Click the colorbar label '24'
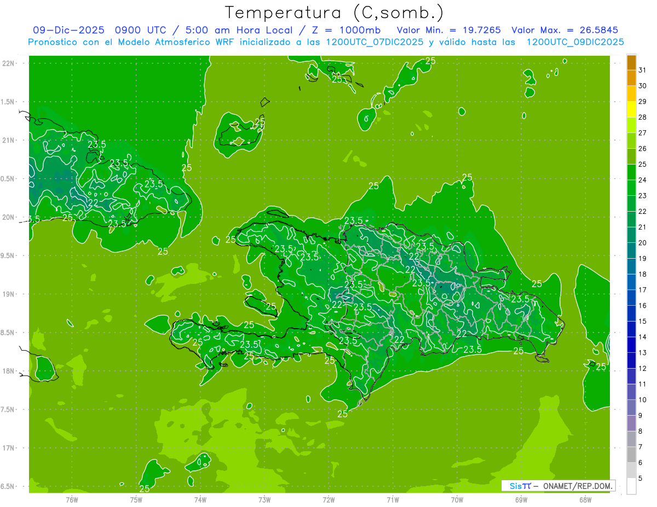The height and width of the screenshot is (507, 657). point(643,180)
